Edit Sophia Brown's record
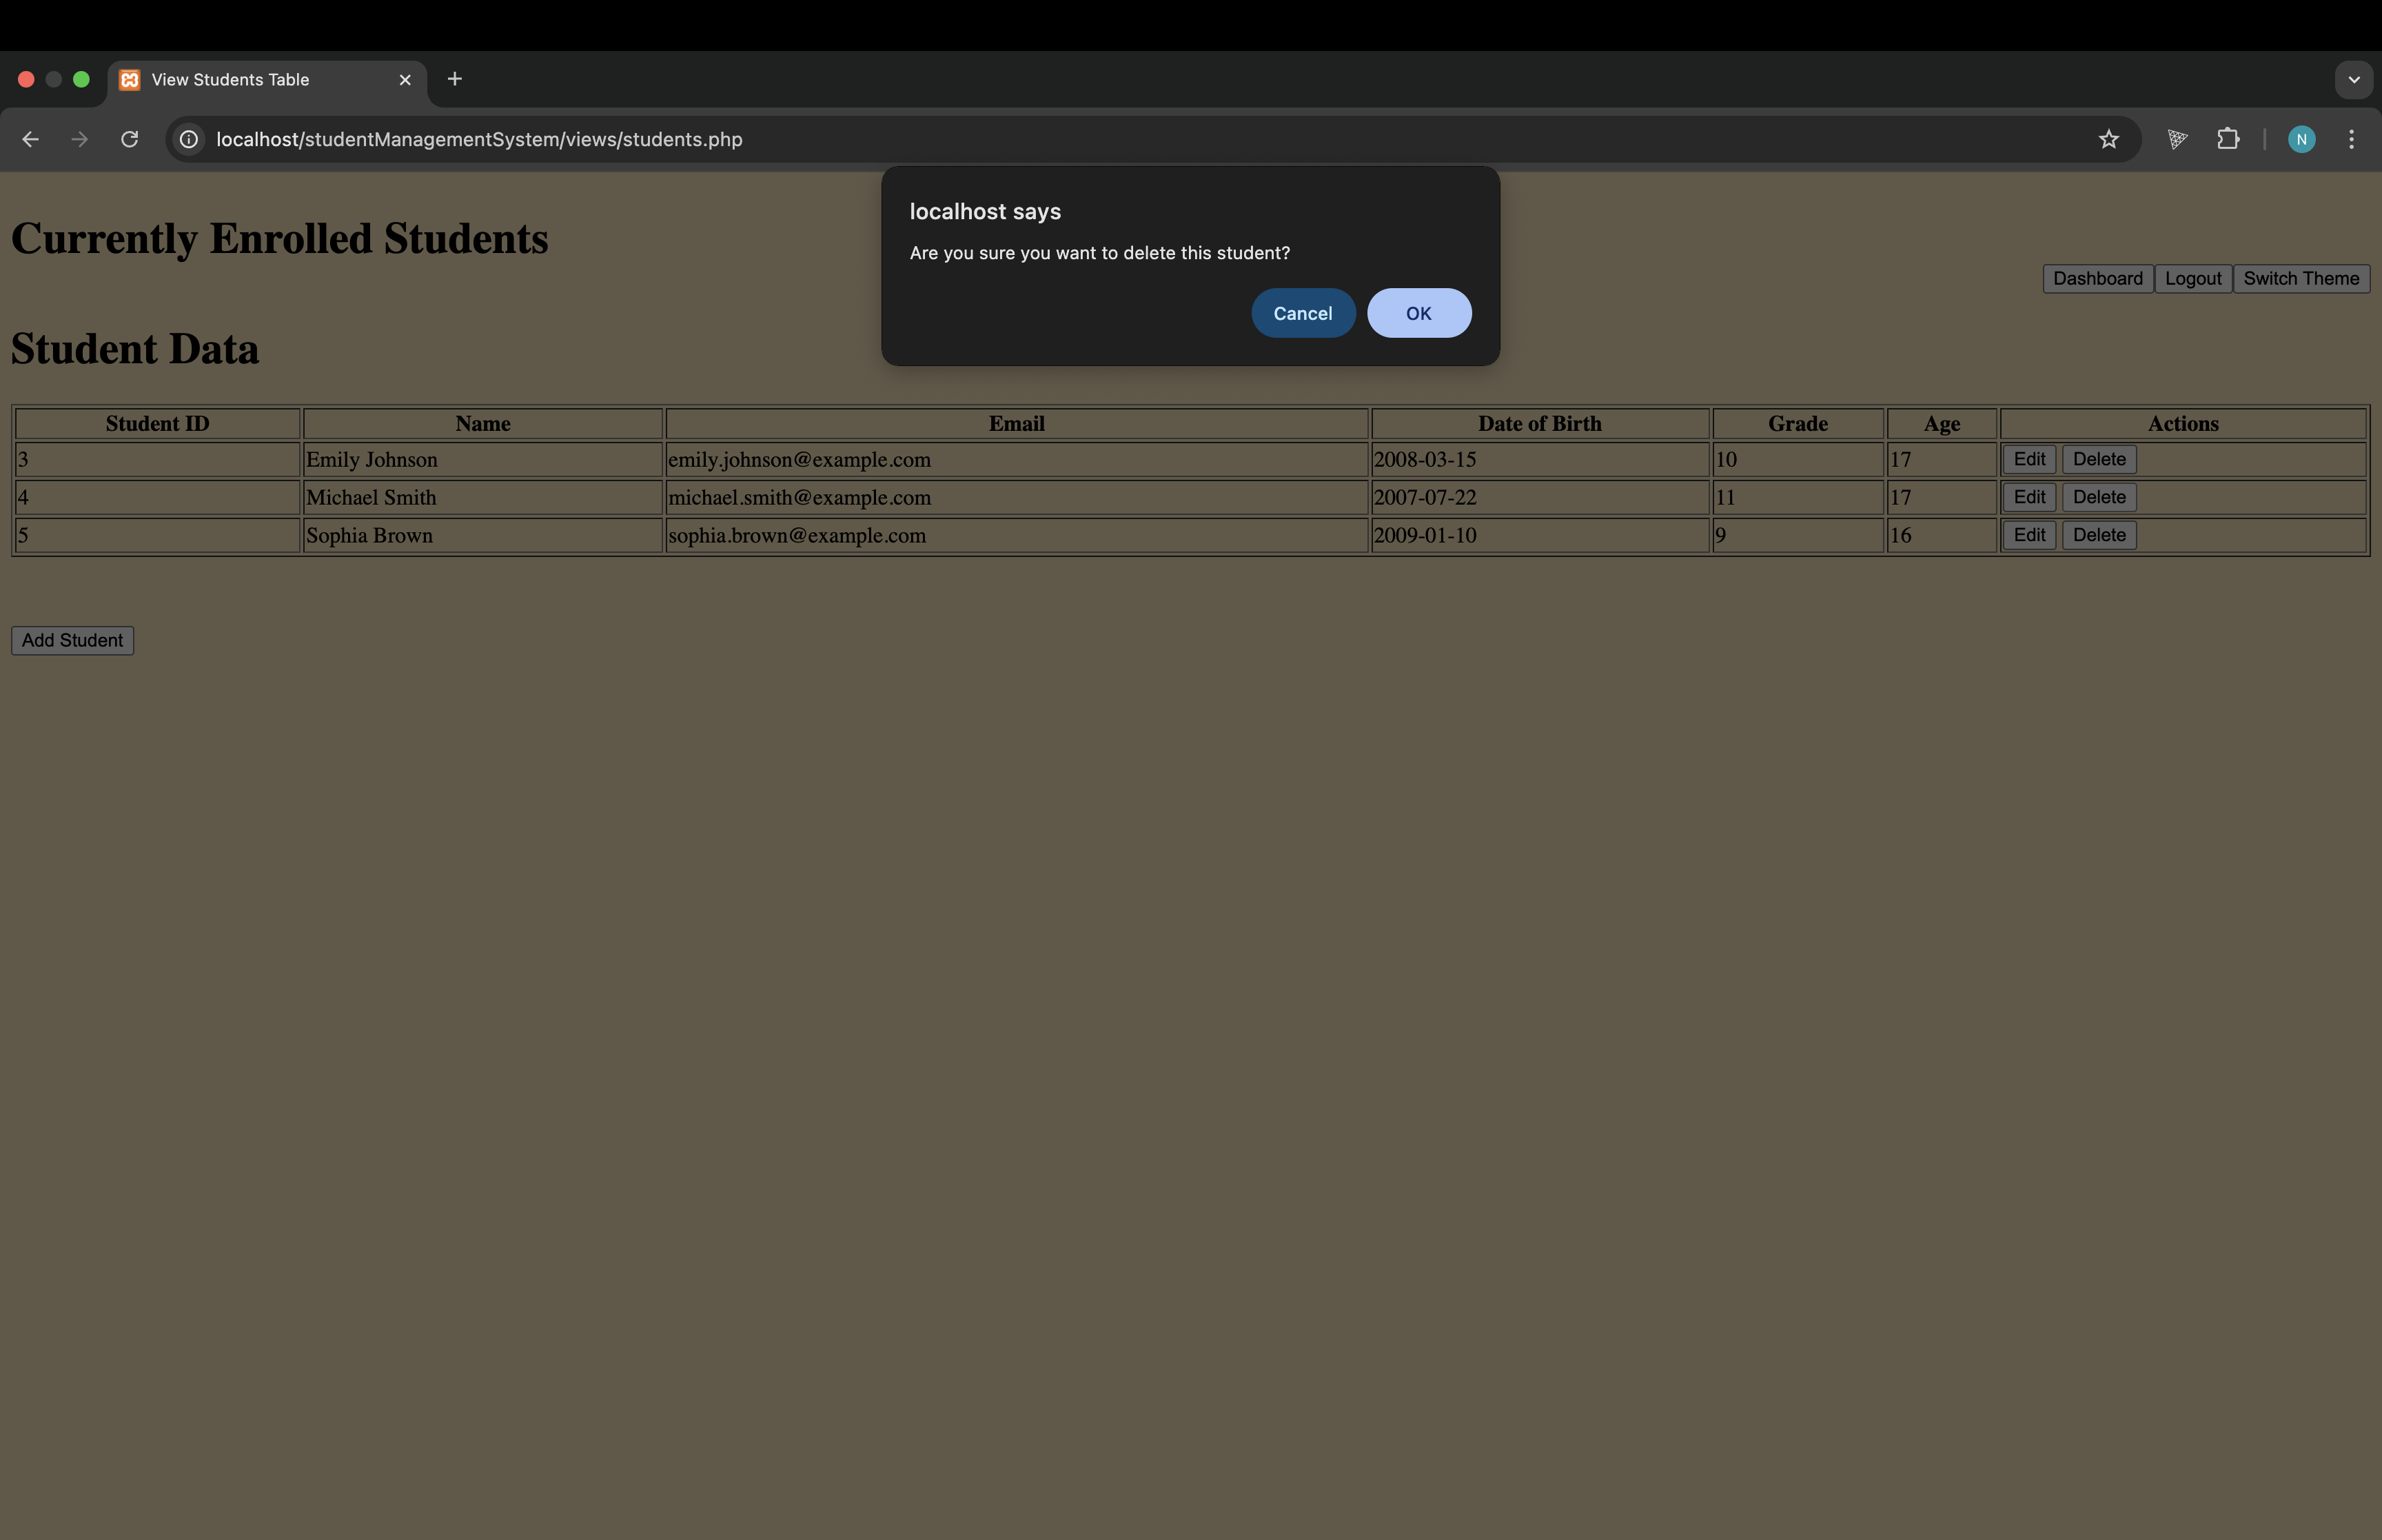 tap(2028, 535)
